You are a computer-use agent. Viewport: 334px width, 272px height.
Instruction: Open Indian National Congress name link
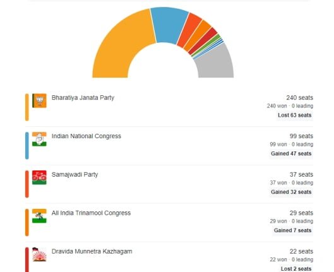[86, 136]
